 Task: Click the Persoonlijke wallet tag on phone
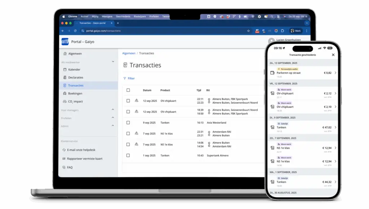click(288, 69)
